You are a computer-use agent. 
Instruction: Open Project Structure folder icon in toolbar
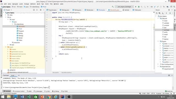(x=167, y=7)
